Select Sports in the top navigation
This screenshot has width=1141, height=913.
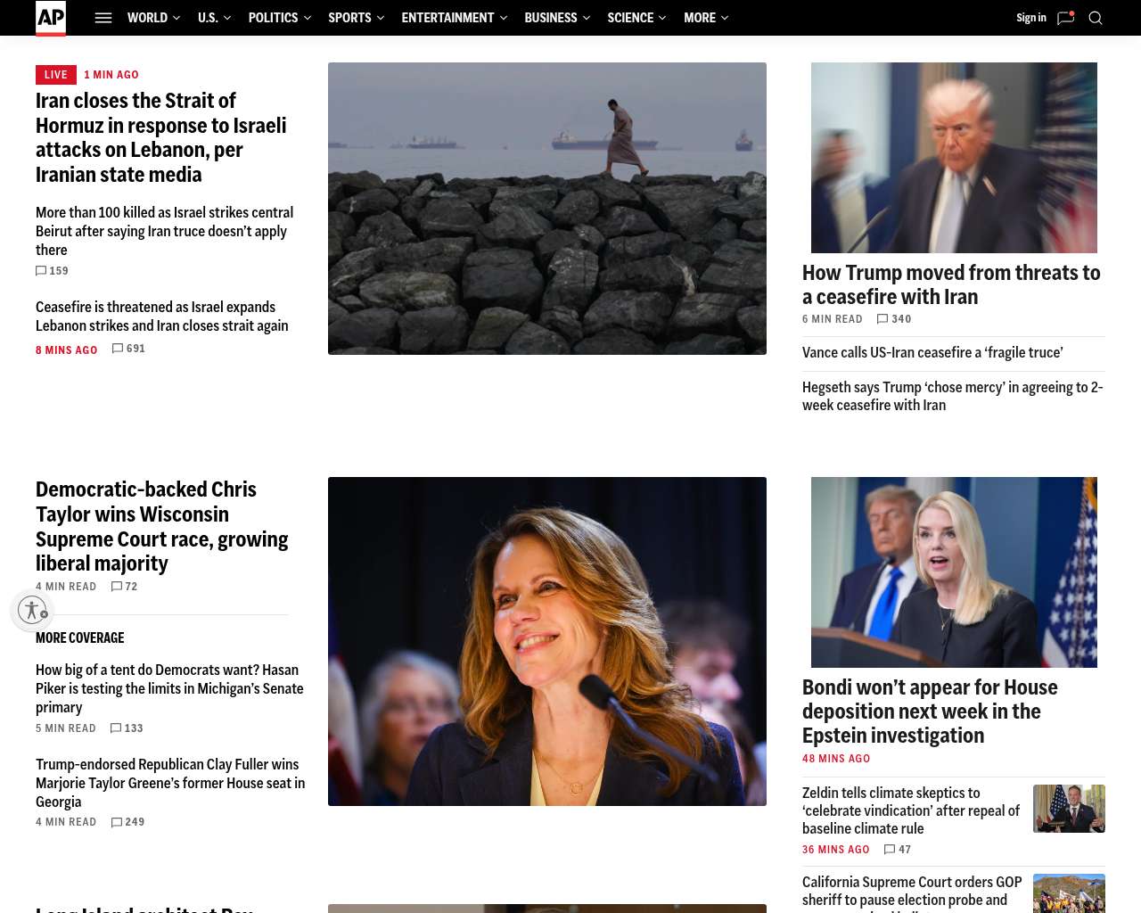pyautogui.click(x=349, y=18)
